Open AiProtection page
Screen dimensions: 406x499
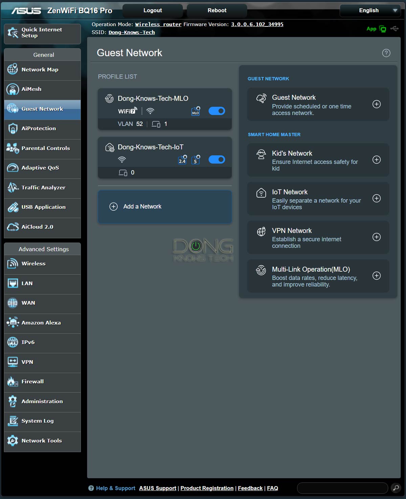coord(42,129)
